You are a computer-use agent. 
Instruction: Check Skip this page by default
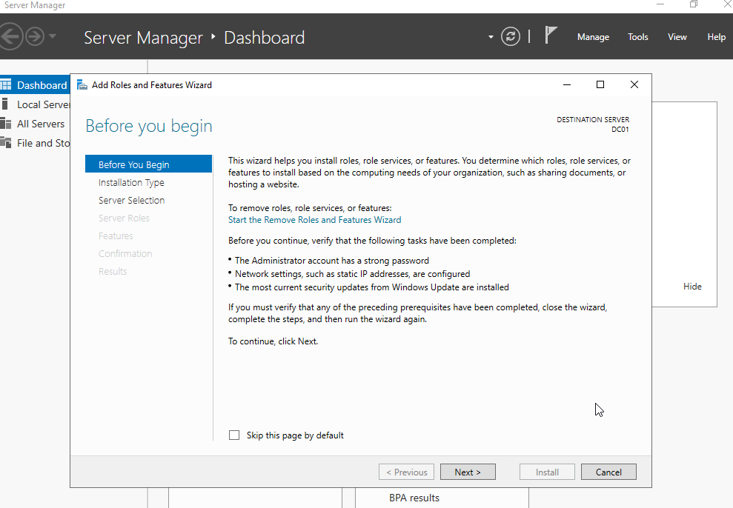[x=234, y=435]
